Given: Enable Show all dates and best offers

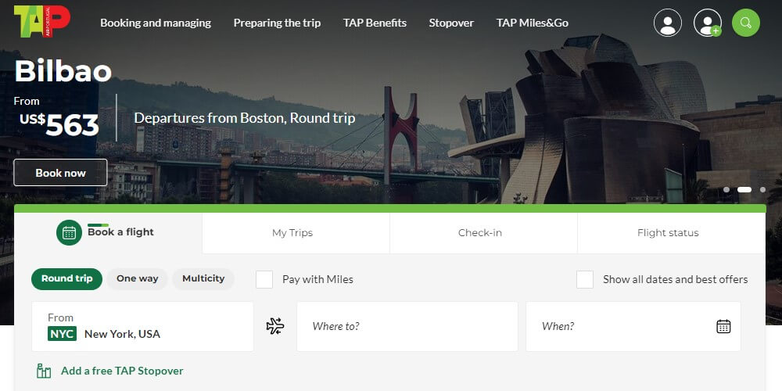Looking at the screenshot, I should 585,279.
